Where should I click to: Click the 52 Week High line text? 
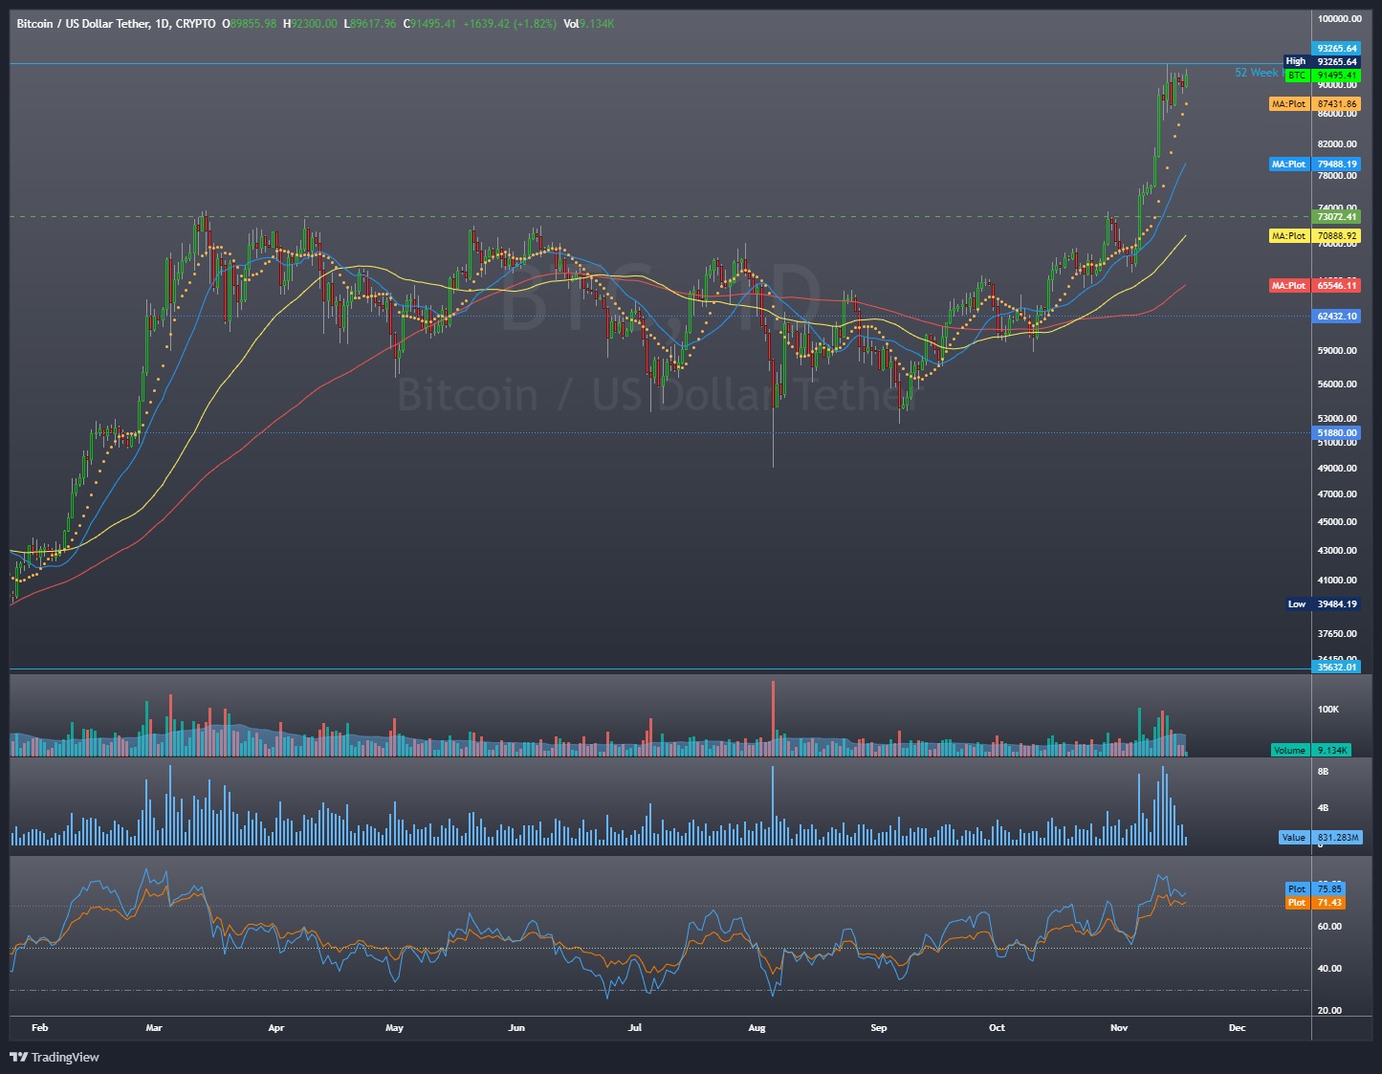click(x=1257, y=73)
